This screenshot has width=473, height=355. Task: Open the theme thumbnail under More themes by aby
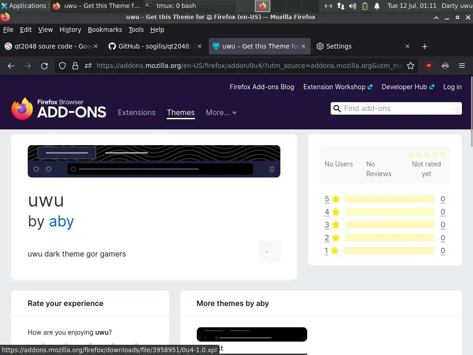(x=252, y=334)
